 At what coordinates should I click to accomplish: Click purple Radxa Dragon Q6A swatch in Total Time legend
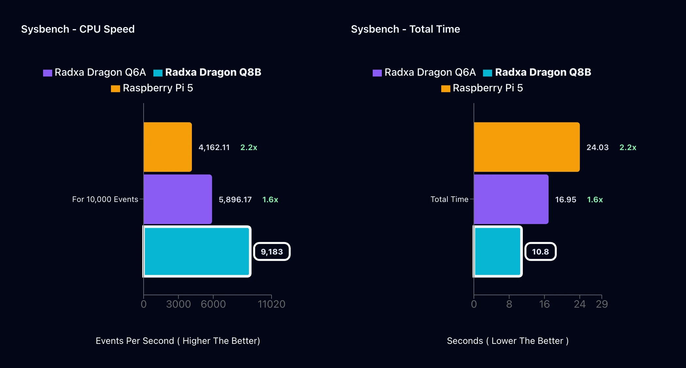tap(377, 73)
